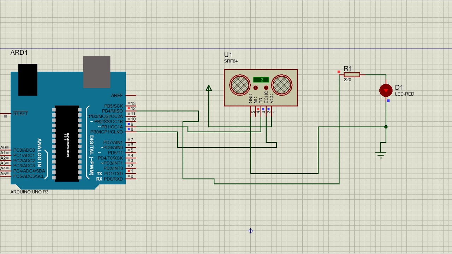
Task: Click the black power jack on the Arduino
Action: tap(28, 79)
